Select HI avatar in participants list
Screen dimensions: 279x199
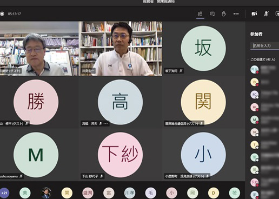coord(255,107)
